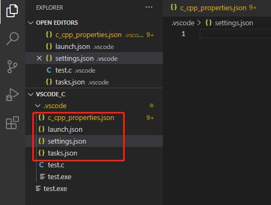Select c_cpp_properties.json in Open Editors list

pyautogui.click(x=94, y=34)
